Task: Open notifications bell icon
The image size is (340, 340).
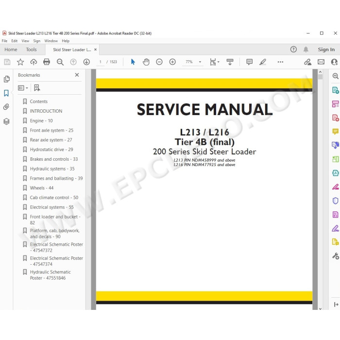Action: pos(306,50)
